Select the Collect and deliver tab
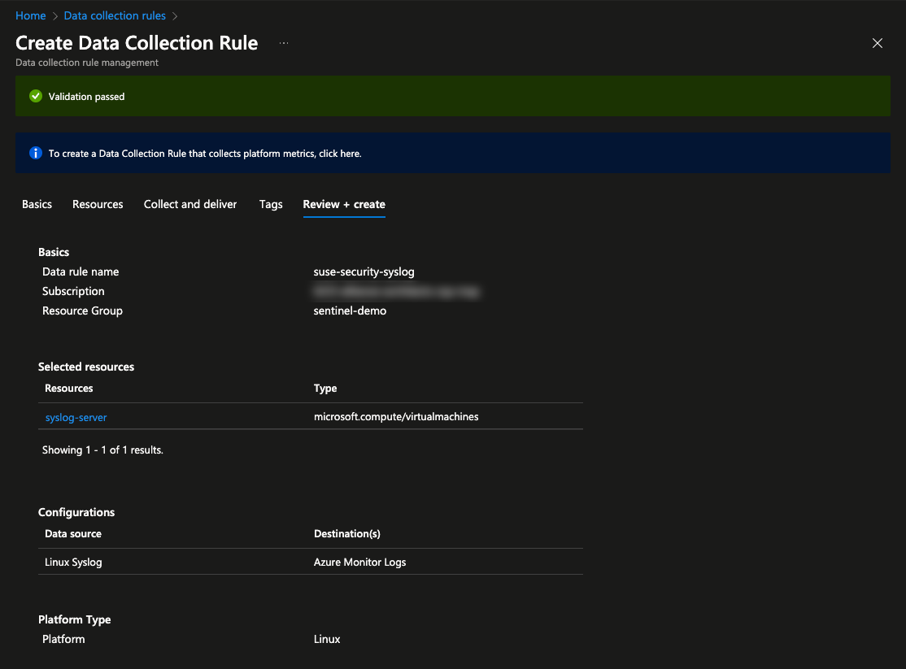 coord(189,204)
